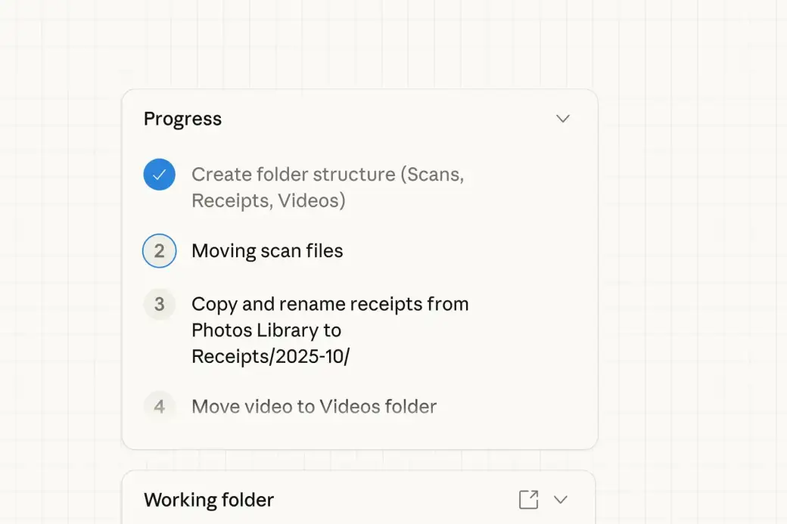Click the step 2 in-progress circle
This screenshot has width=787, height=524.
[x=160, y=251]
